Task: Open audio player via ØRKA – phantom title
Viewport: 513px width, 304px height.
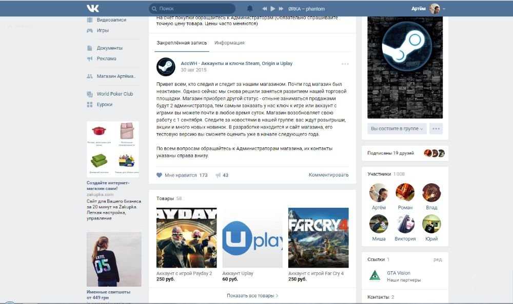Action: pyautogui.click(x=307, y=9)
